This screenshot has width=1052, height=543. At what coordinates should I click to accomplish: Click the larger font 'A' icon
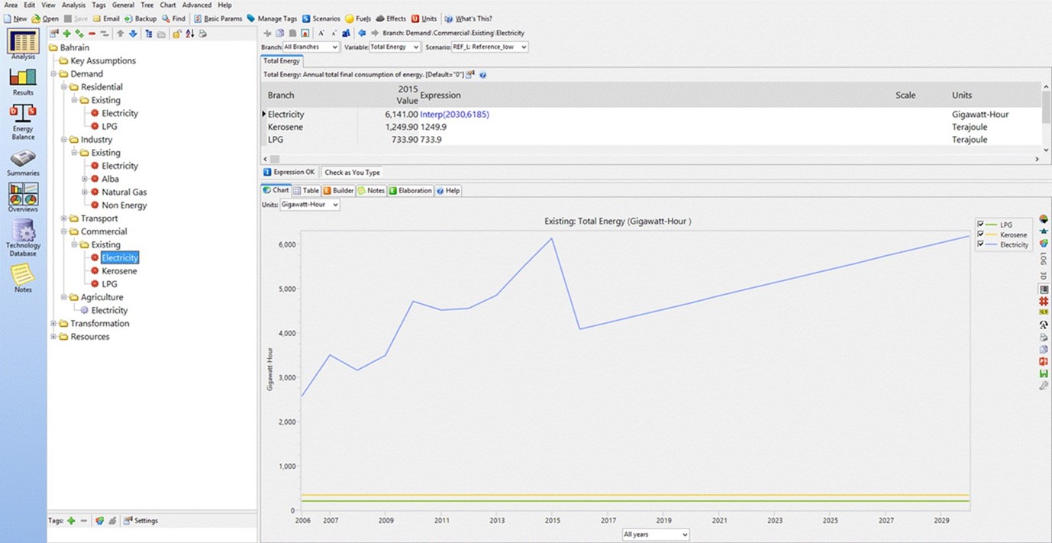[321, 33]
